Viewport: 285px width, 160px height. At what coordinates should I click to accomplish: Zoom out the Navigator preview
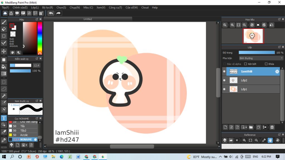pyautogui.click(x=244, y=25)
